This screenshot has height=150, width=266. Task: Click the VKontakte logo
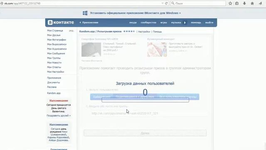(61, 22)
